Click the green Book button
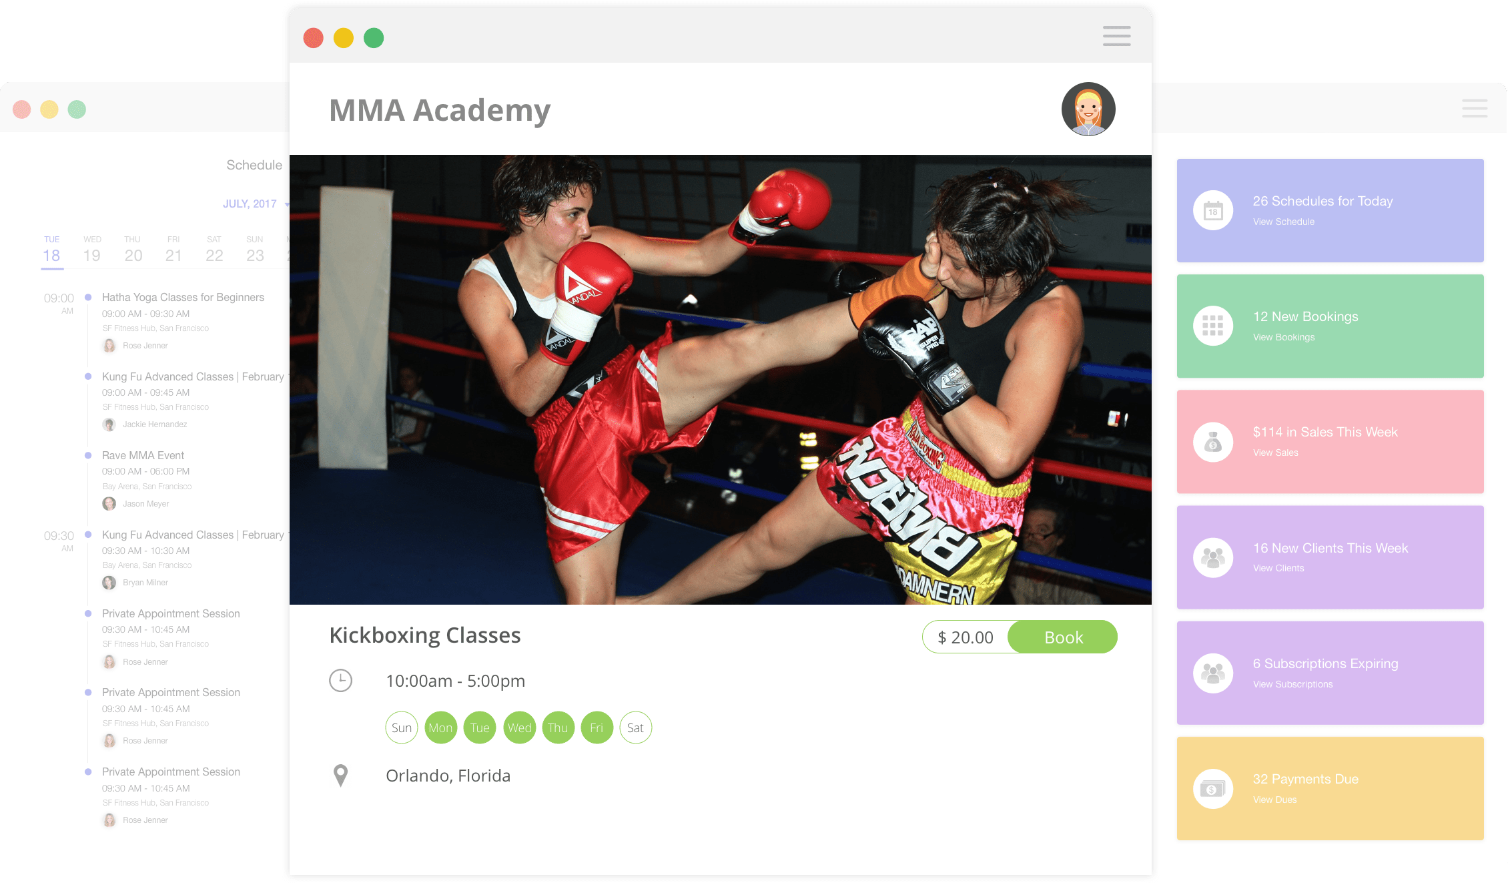 point(1063,637)
